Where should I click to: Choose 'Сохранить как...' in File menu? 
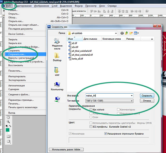(x=17, y=54)
